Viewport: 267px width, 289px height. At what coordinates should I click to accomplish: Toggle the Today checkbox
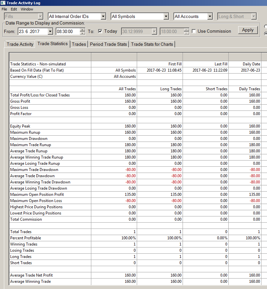(100, 31)
